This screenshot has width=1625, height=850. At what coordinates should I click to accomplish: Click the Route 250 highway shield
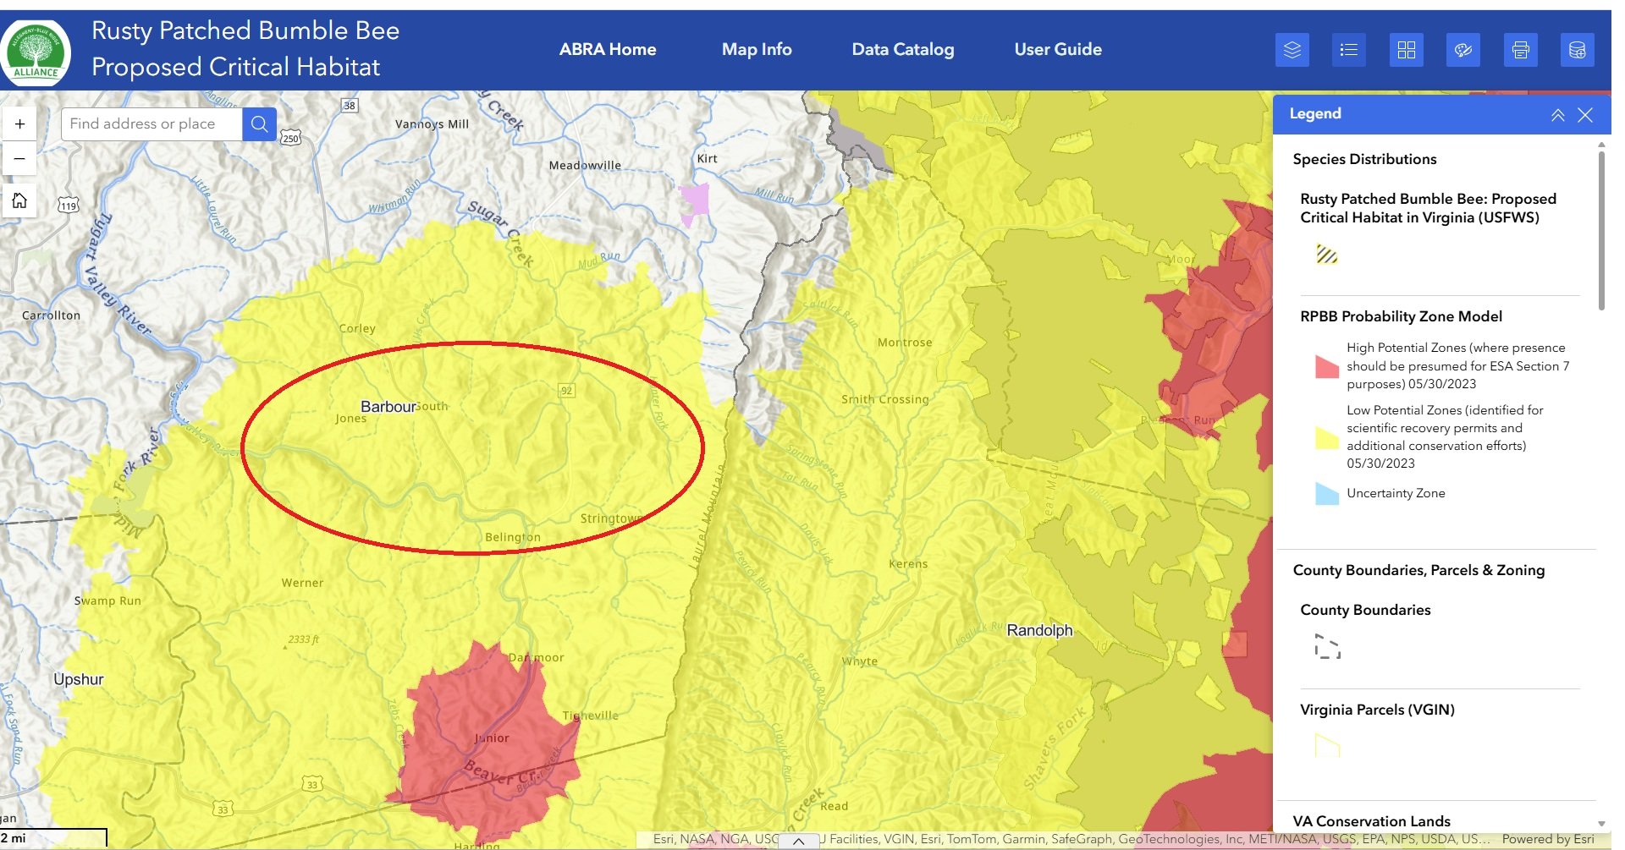pyautogui.click(x=290, y=138)
